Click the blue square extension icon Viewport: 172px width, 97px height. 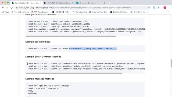point(154,8)
